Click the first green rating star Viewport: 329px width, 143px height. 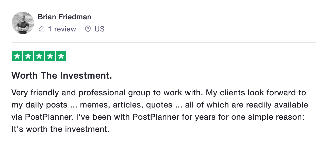[17, 56]
